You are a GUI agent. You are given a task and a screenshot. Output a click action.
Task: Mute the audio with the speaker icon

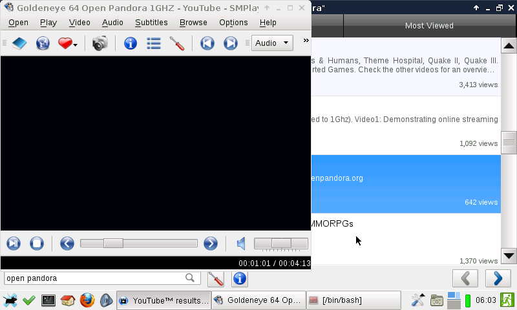(240, 243)
